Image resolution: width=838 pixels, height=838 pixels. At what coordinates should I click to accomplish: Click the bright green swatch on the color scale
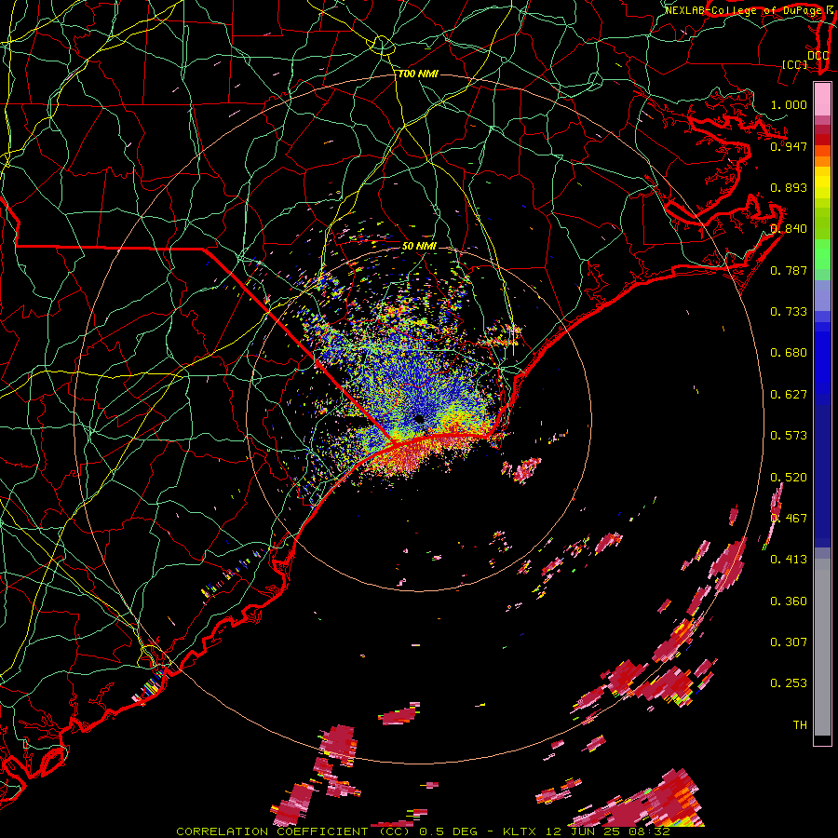click(x=822, y=254)
